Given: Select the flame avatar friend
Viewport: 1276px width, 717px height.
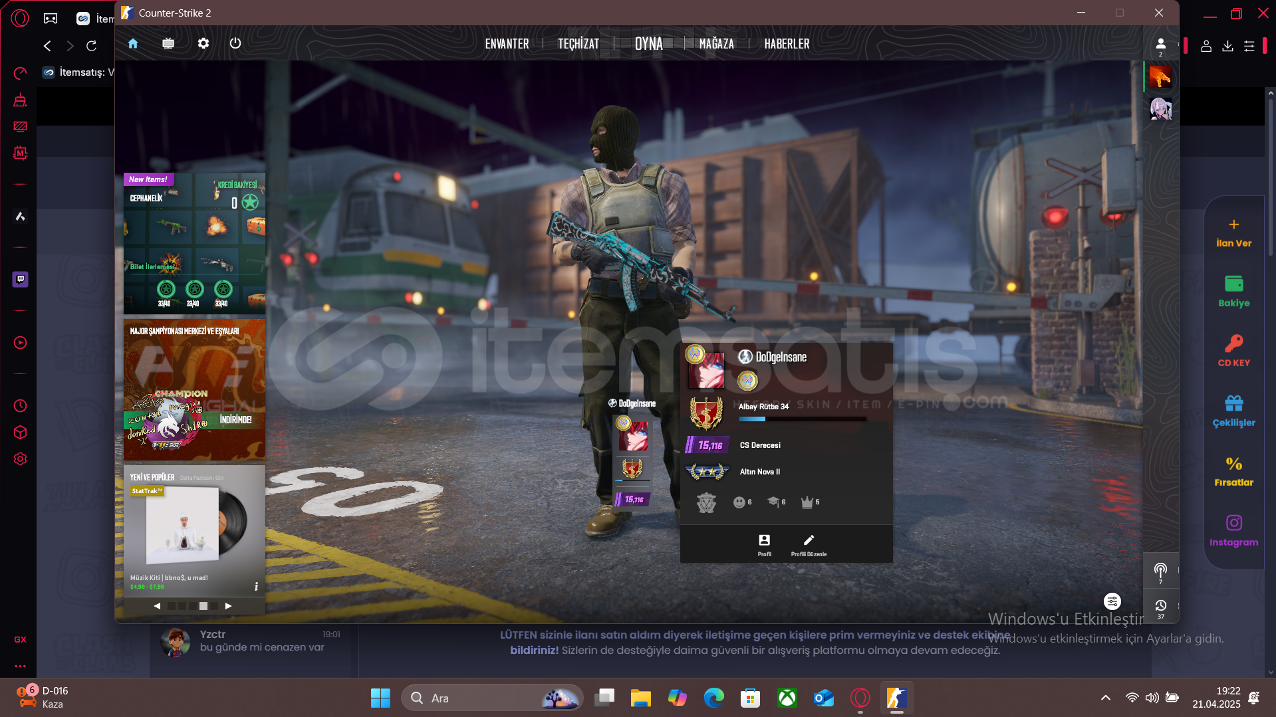Looking at the screenshot, I should click(1160, 78).
